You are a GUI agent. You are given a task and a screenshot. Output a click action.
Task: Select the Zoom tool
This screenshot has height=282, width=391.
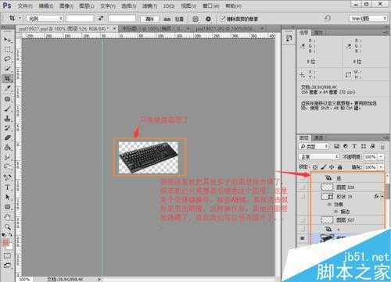(7, 227)
